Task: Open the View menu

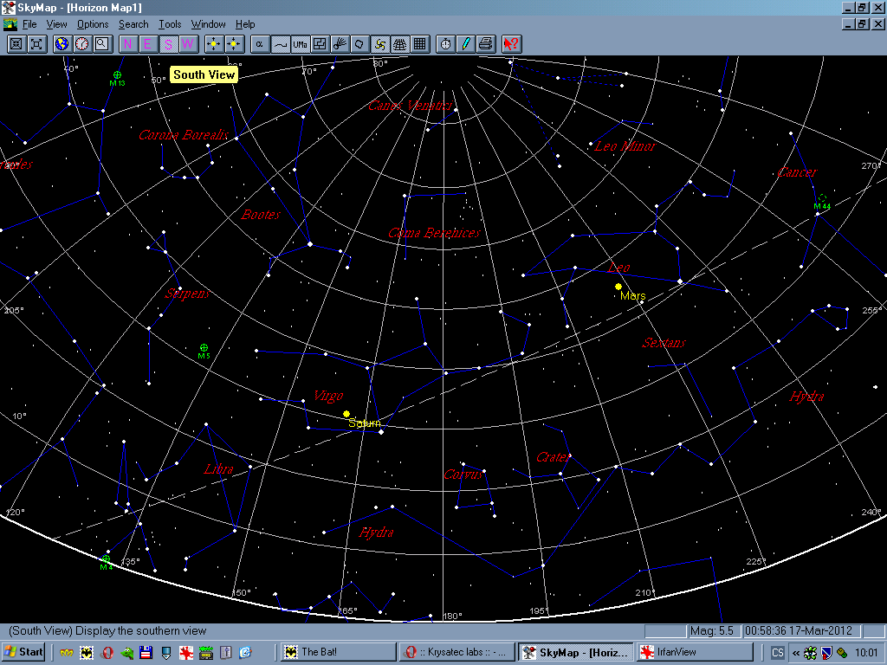Action: click(x=56, y=24)
